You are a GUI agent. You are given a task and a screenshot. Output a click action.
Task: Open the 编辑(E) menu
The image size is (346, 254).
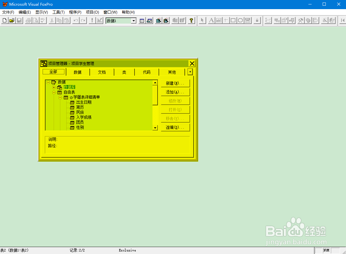[25, 12]
